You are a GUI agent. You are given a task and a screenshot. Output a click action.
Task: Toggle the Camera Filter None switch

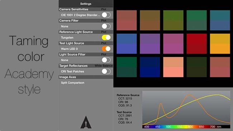tap(106, 26)
